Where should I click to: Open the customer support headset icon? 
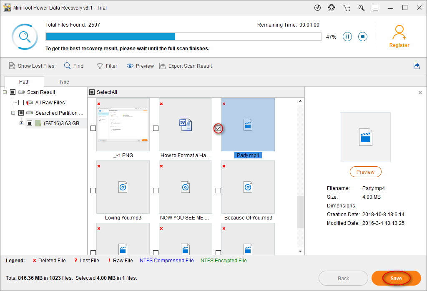click(x=332, y=7)
